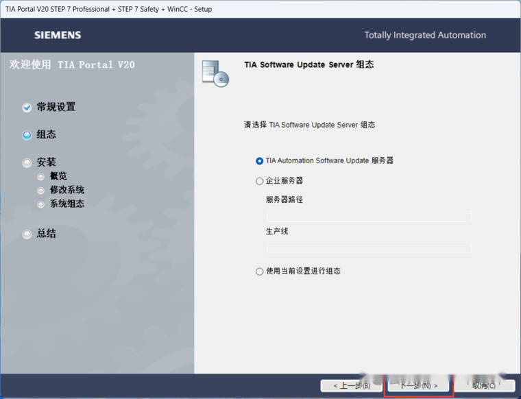Click the 服务器路径 input field
The height and width of the screenshot is (399, 521).
[368, 217]
